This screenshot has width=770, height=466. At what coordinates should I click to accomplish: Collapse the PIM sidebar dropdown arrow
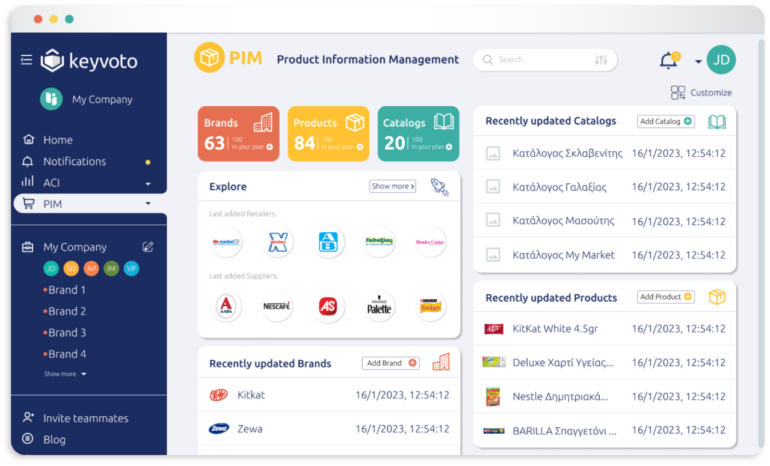point(148,204)
